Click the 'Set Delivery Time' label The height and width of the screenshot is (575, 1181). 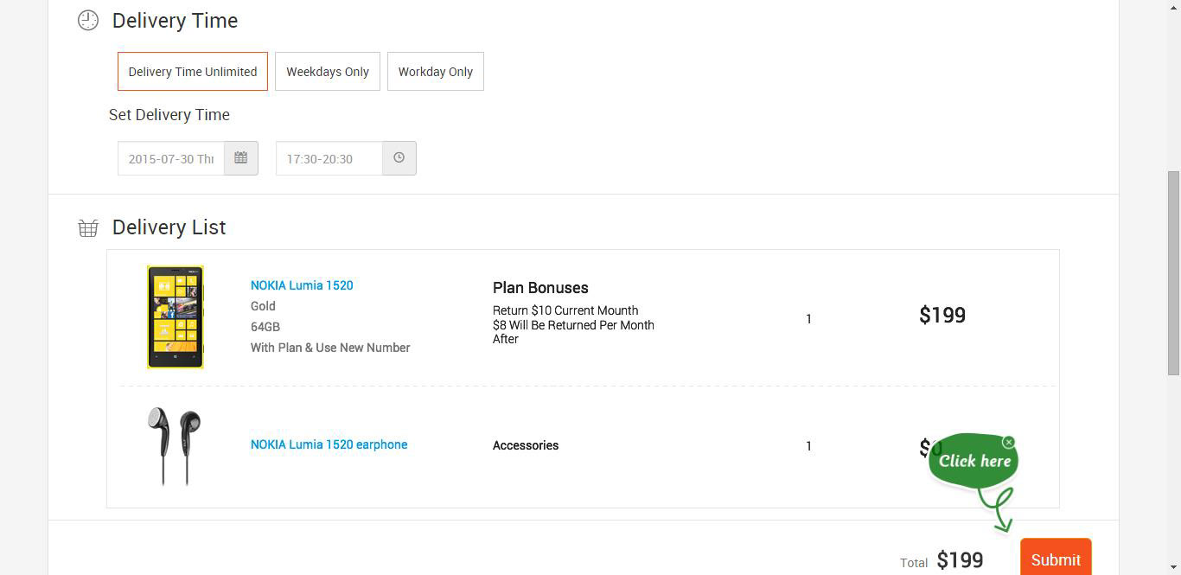tap(169, 115)
